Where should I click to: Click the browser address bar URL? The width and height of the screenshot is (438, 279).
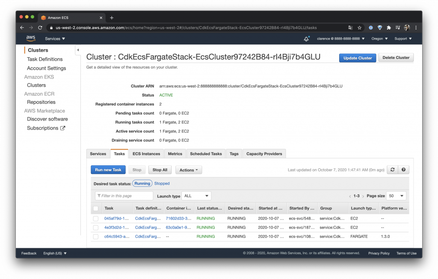click(186, 28)
